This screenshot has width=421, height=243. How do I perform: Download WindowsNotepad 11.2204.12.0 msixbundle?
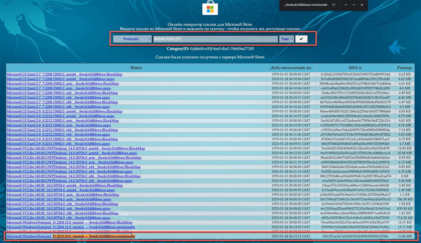click(x=71, y=227)
